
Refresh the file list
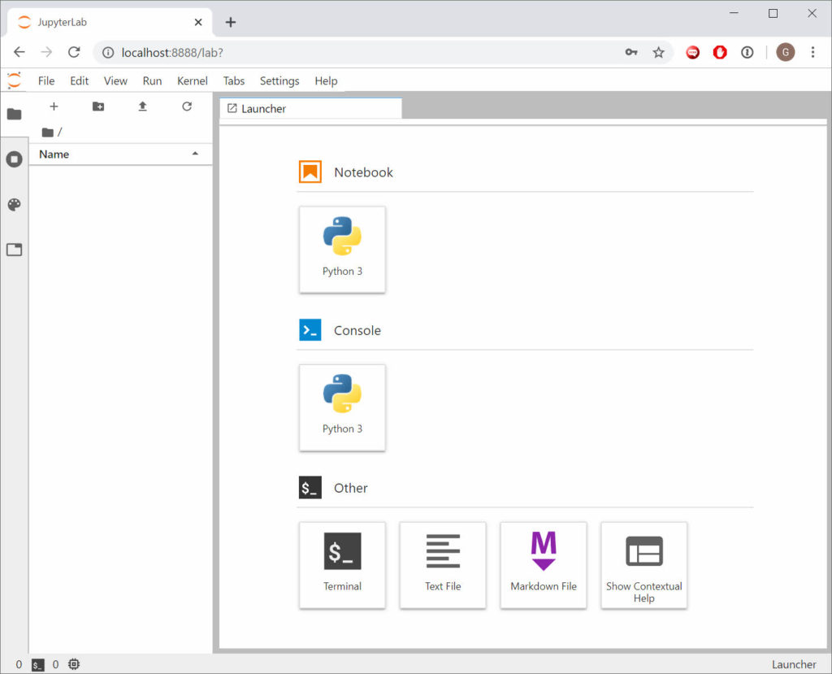(187, 107)
